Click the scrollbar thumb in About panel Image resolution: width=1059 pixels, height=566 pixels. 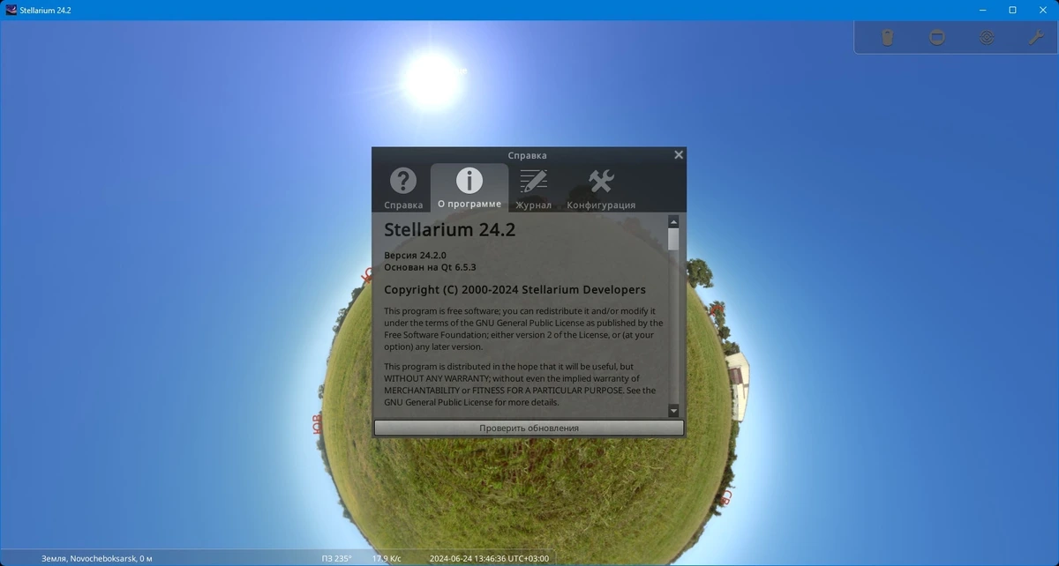pos(673,239)
